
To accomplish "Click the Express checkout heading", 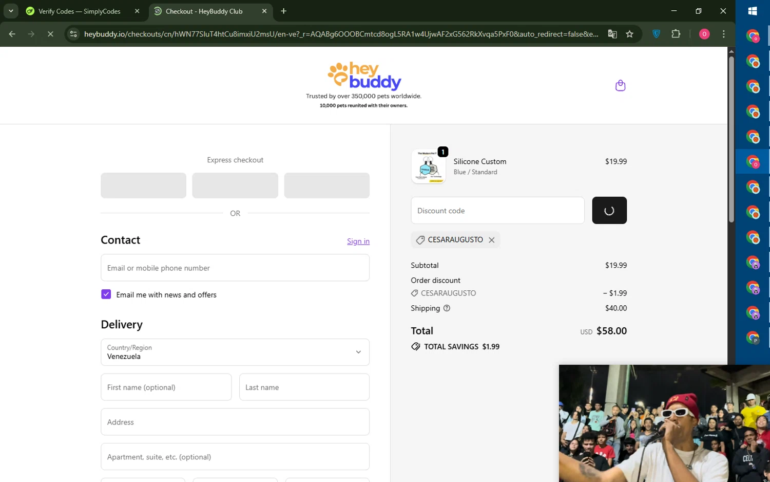I will click(235, 160).
